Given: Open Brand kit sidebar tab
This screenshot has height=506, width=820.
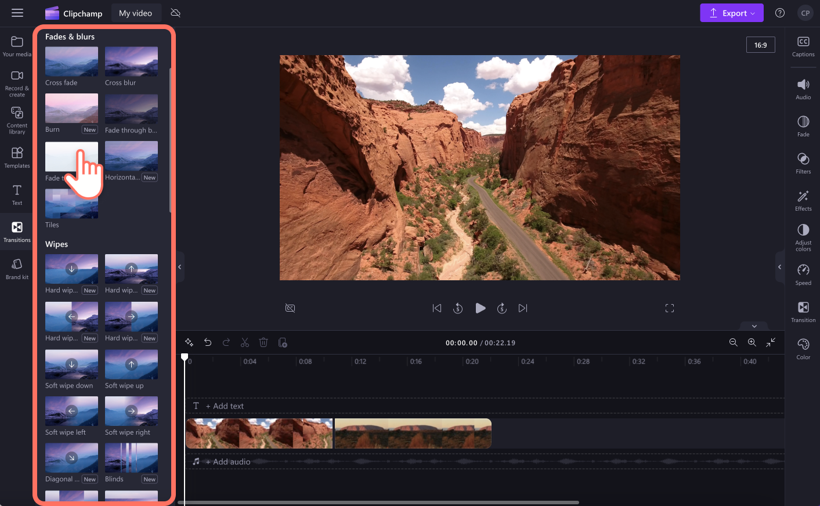Looking at the screenshot, I should click(x=17, y=269).
